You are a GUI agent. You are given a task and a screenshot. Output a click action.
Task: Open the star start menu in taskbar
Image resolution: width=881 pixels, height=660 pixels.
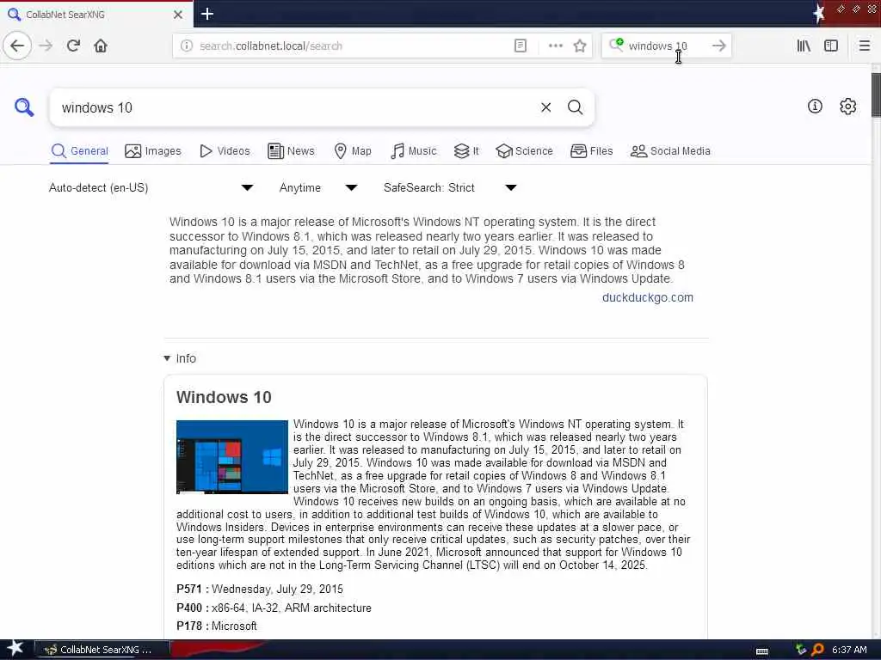point(15,649)
